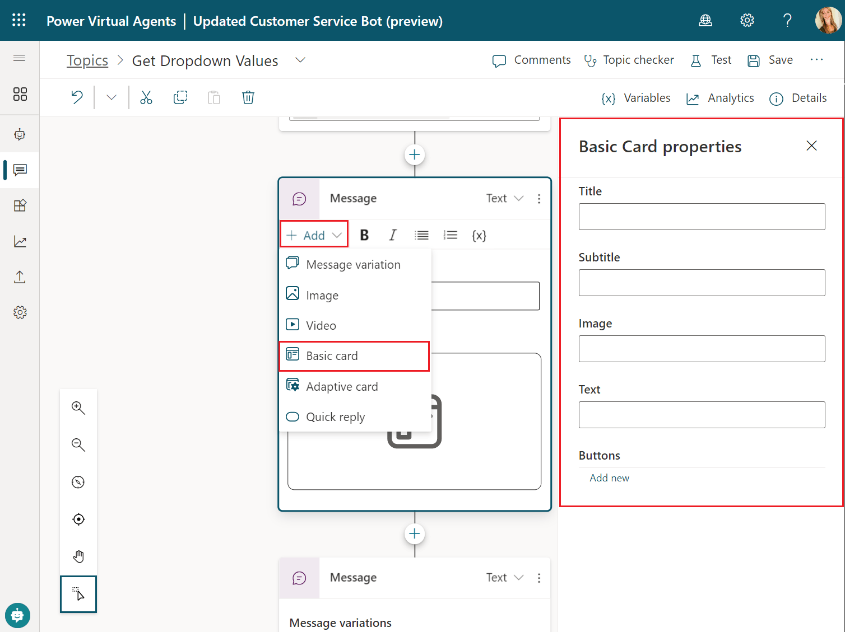Open the environment globe icon

tap(705, 21)
